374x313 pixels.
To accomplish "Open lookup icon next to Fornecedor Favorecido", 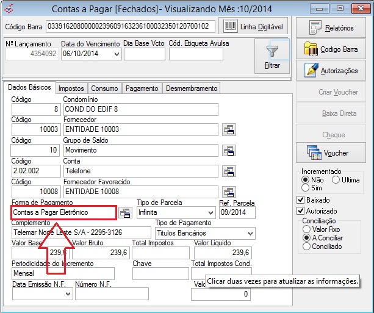I will click(x=228, y=192).
